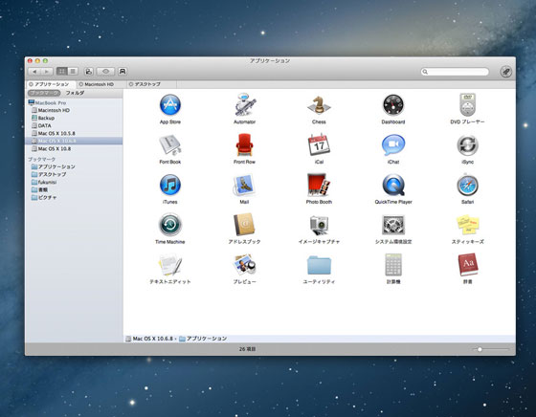Open システム環境設定 preferences icon

point(393,225)
